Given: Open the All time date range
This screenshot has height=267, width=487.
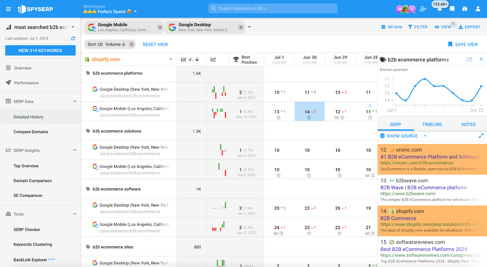Looking at the screenshot, I should [x=392, y=27].
